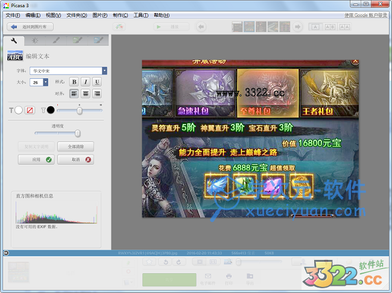Click the 全部清除 clear all button
This screenshot has height=293, width=392.
click(x=76, y=147)
